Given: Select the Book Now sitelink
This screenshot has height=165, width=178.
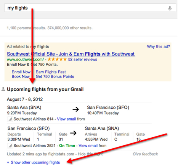Looking at the screenshot, I should [x=21, y=76].
